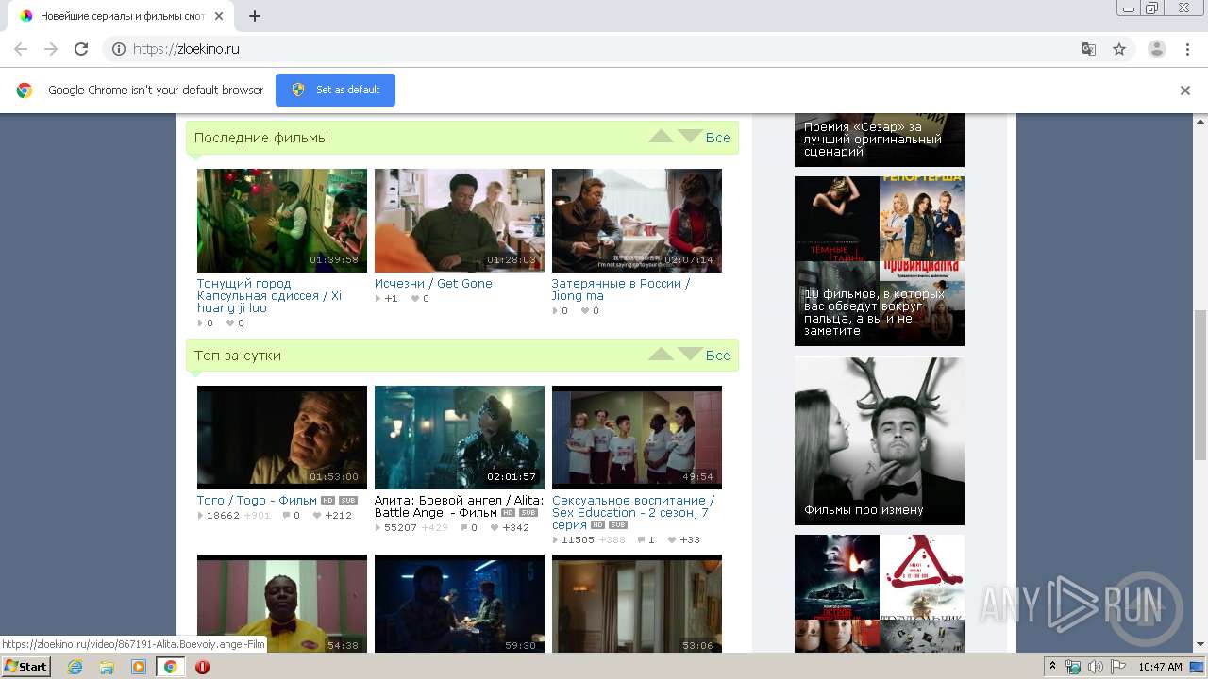Open File Explorer folder icon in taskbar

point(107,667)
